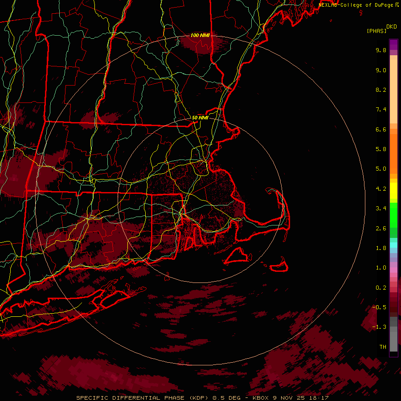The height and width of the screenshot is (401, 401).
Task: Select the 2.6 value on the color scale
Action: pyautogui.click(x=381, y=229)
